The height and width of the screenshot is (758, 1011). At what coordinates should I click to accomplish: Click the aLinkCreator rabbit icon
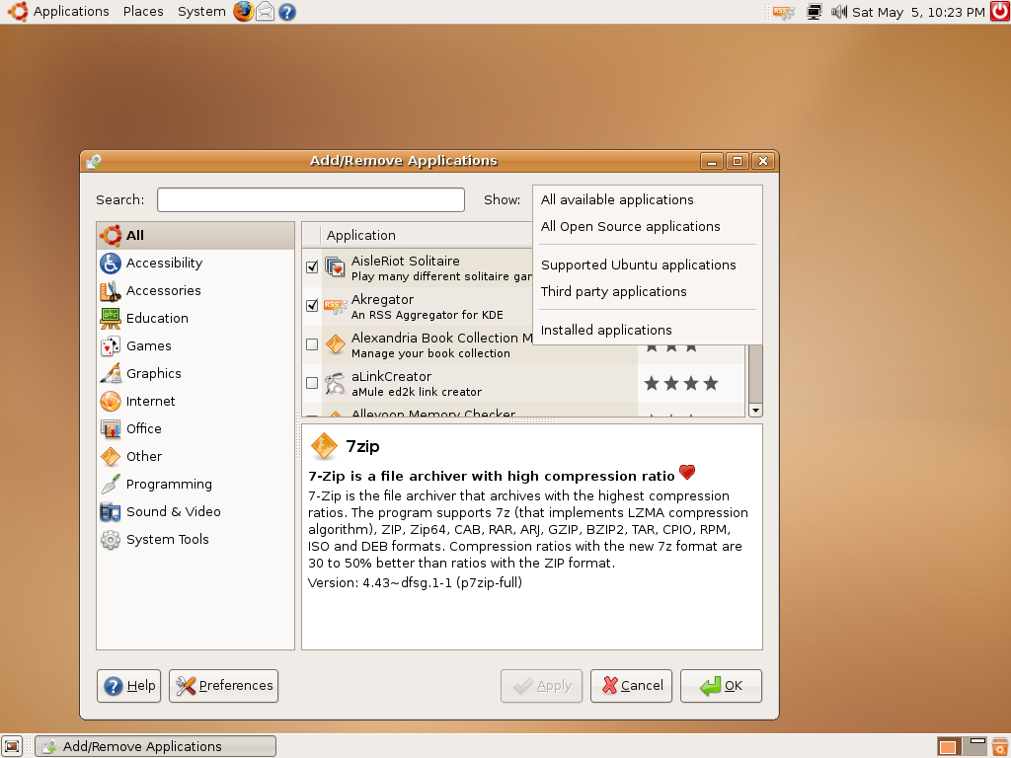(336, 383)
